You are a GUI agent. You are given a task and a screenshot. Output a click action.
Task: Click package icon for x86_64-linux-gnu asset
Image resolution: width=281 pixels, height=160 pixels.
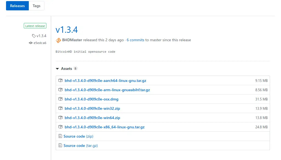coord(60,127)
